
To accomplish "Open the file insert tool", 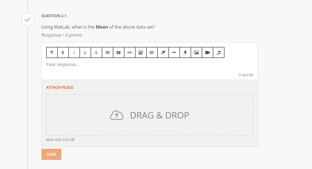I will click(185, 52).
